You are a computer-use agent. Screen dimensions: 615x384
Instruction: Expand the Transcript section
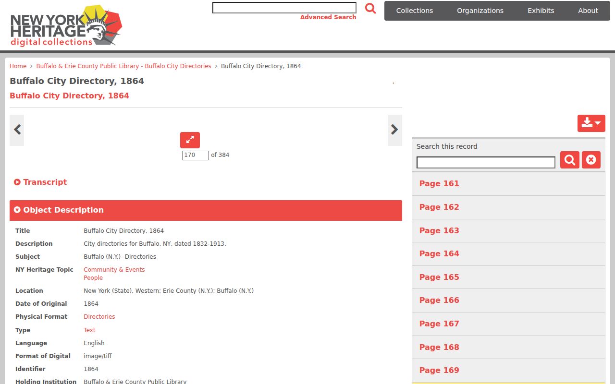pos(40,182)
